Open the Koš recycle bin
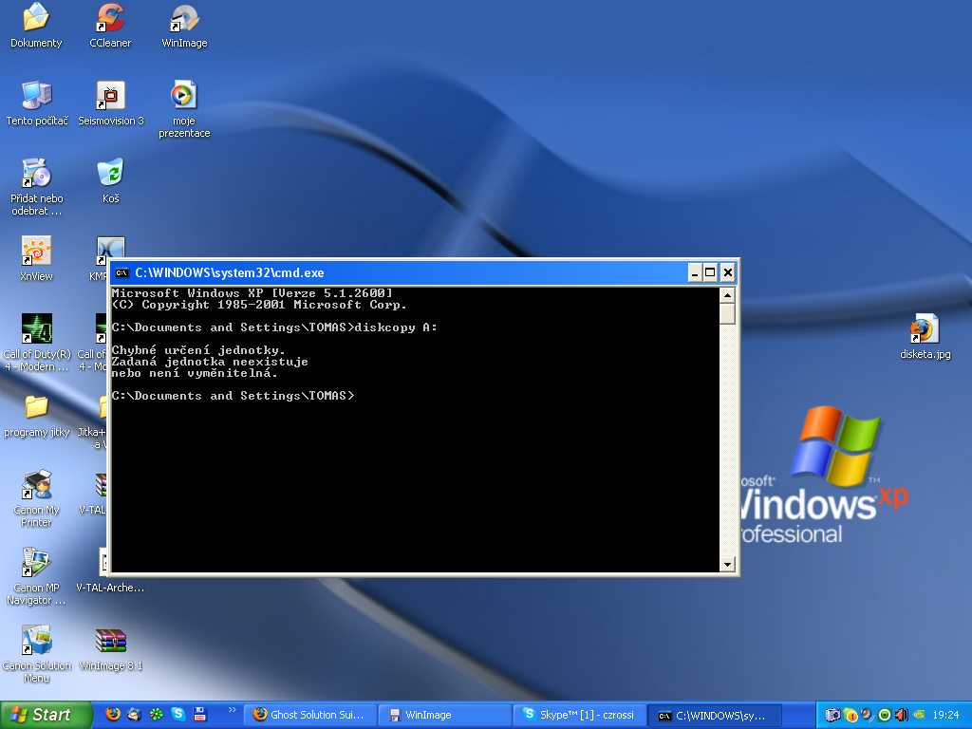Screen dimensions: 972x729 pos(111,174)
